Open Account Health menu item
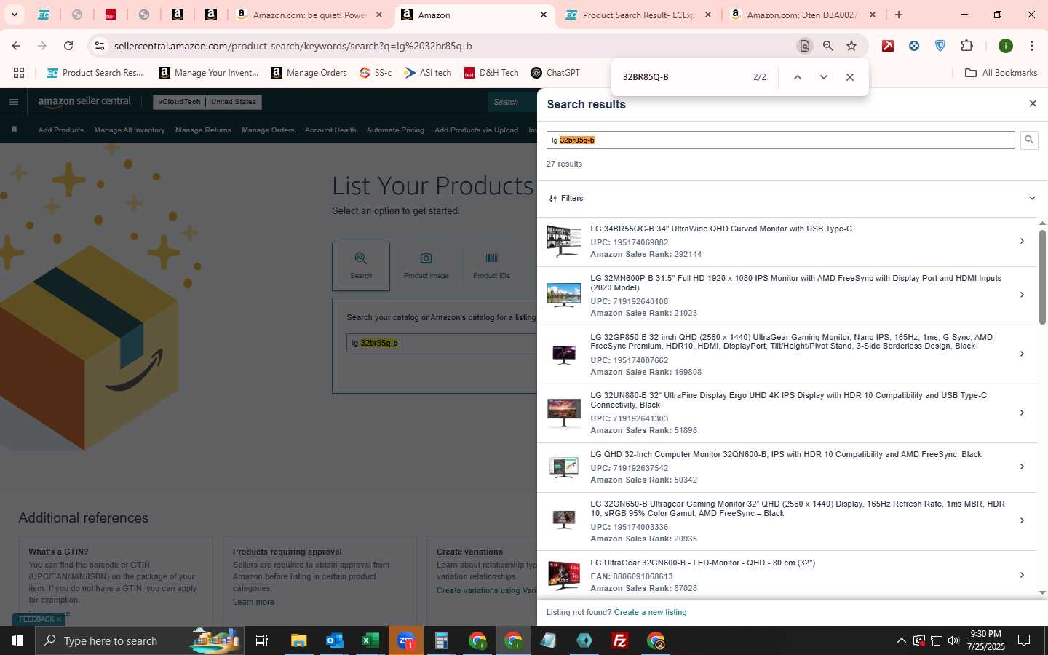This screenshot has height=655, width=1048. pyautogui.click(x=330, y=130)
